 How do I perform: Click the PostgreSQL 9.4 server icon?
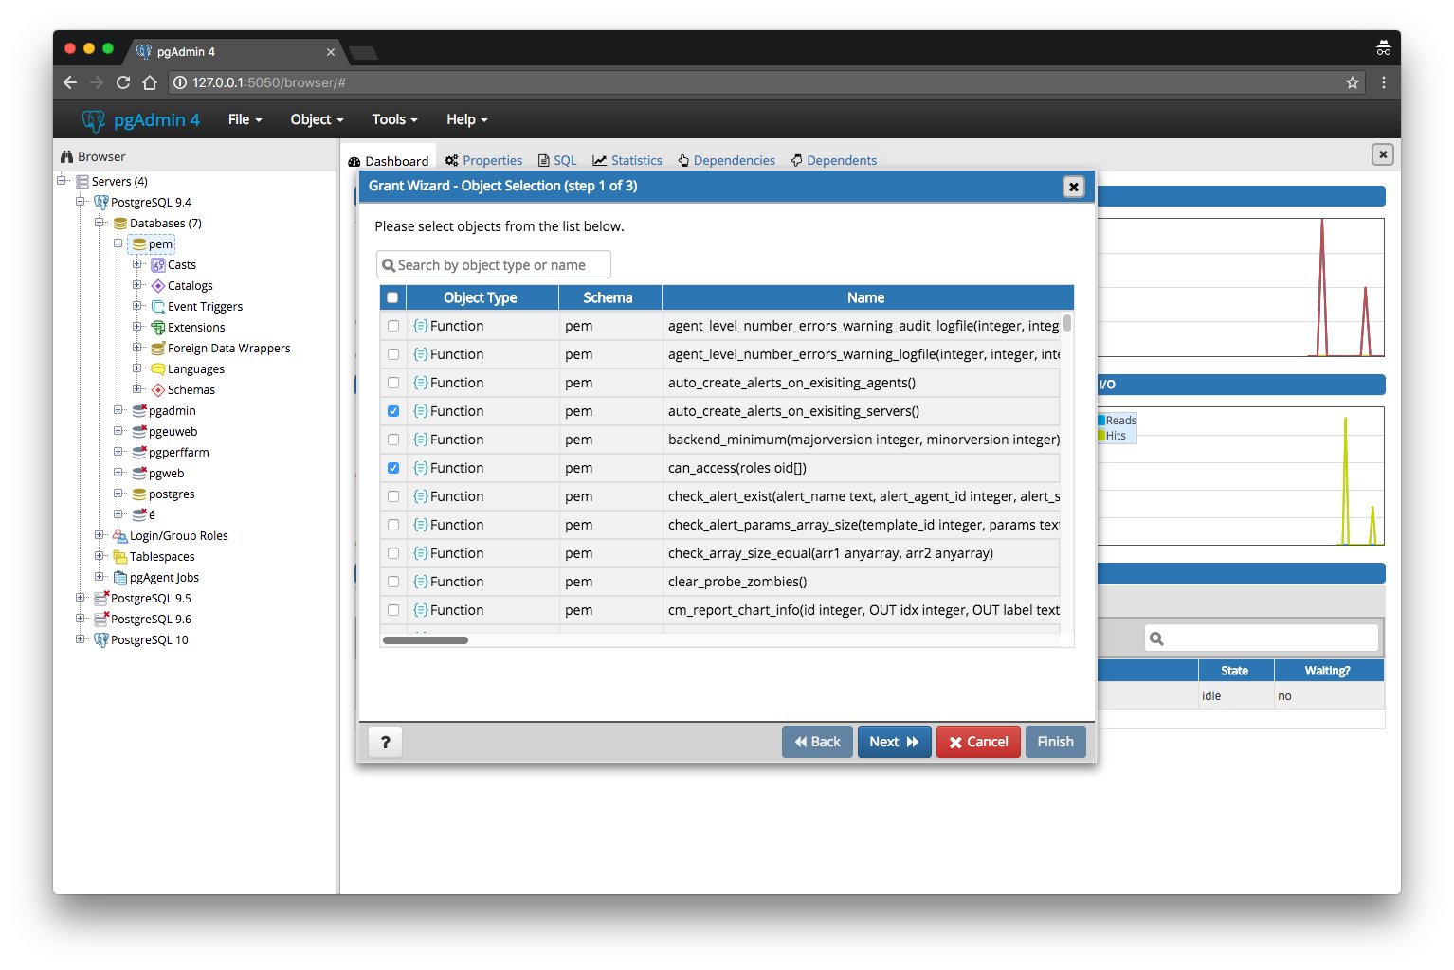pyautogui.click(x=101, y=203)
